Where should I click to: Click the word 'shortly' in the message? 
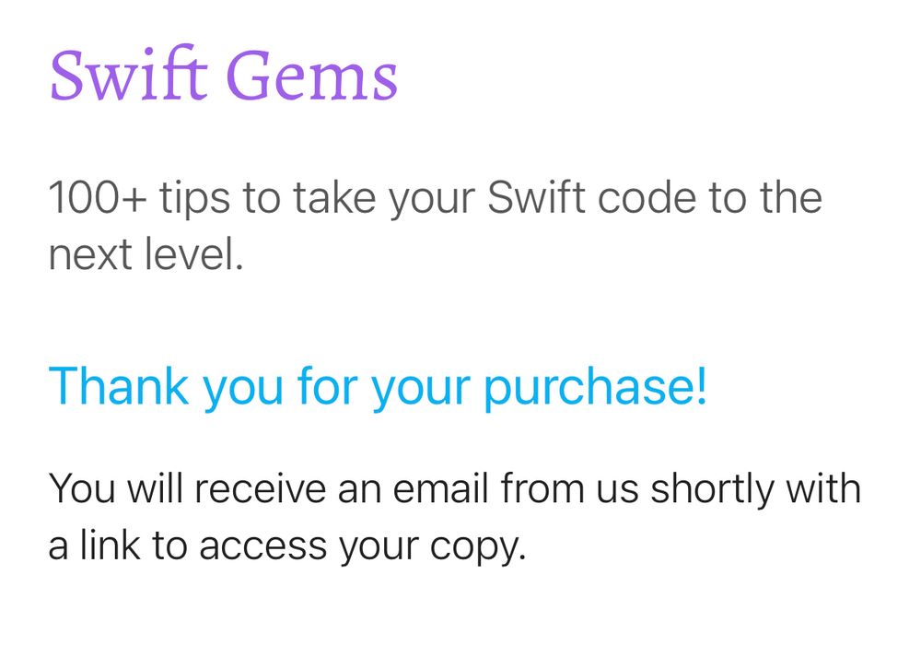tap(713, 488)
